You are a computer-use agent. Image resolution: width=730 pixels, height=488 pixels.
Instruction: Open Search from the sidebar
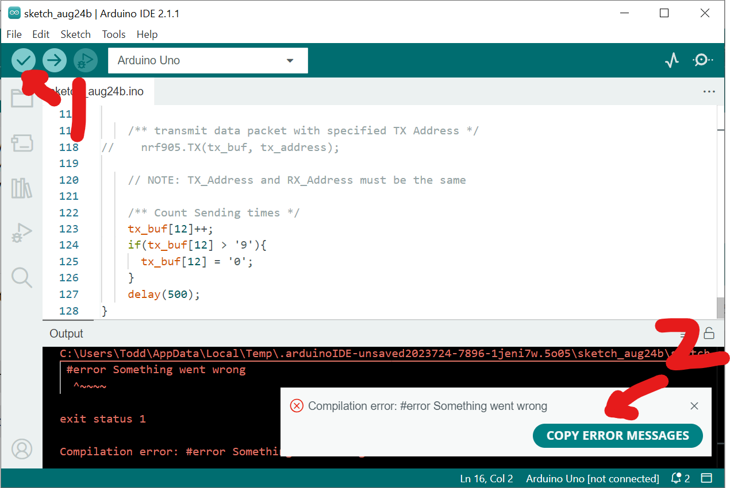point(22,277)
